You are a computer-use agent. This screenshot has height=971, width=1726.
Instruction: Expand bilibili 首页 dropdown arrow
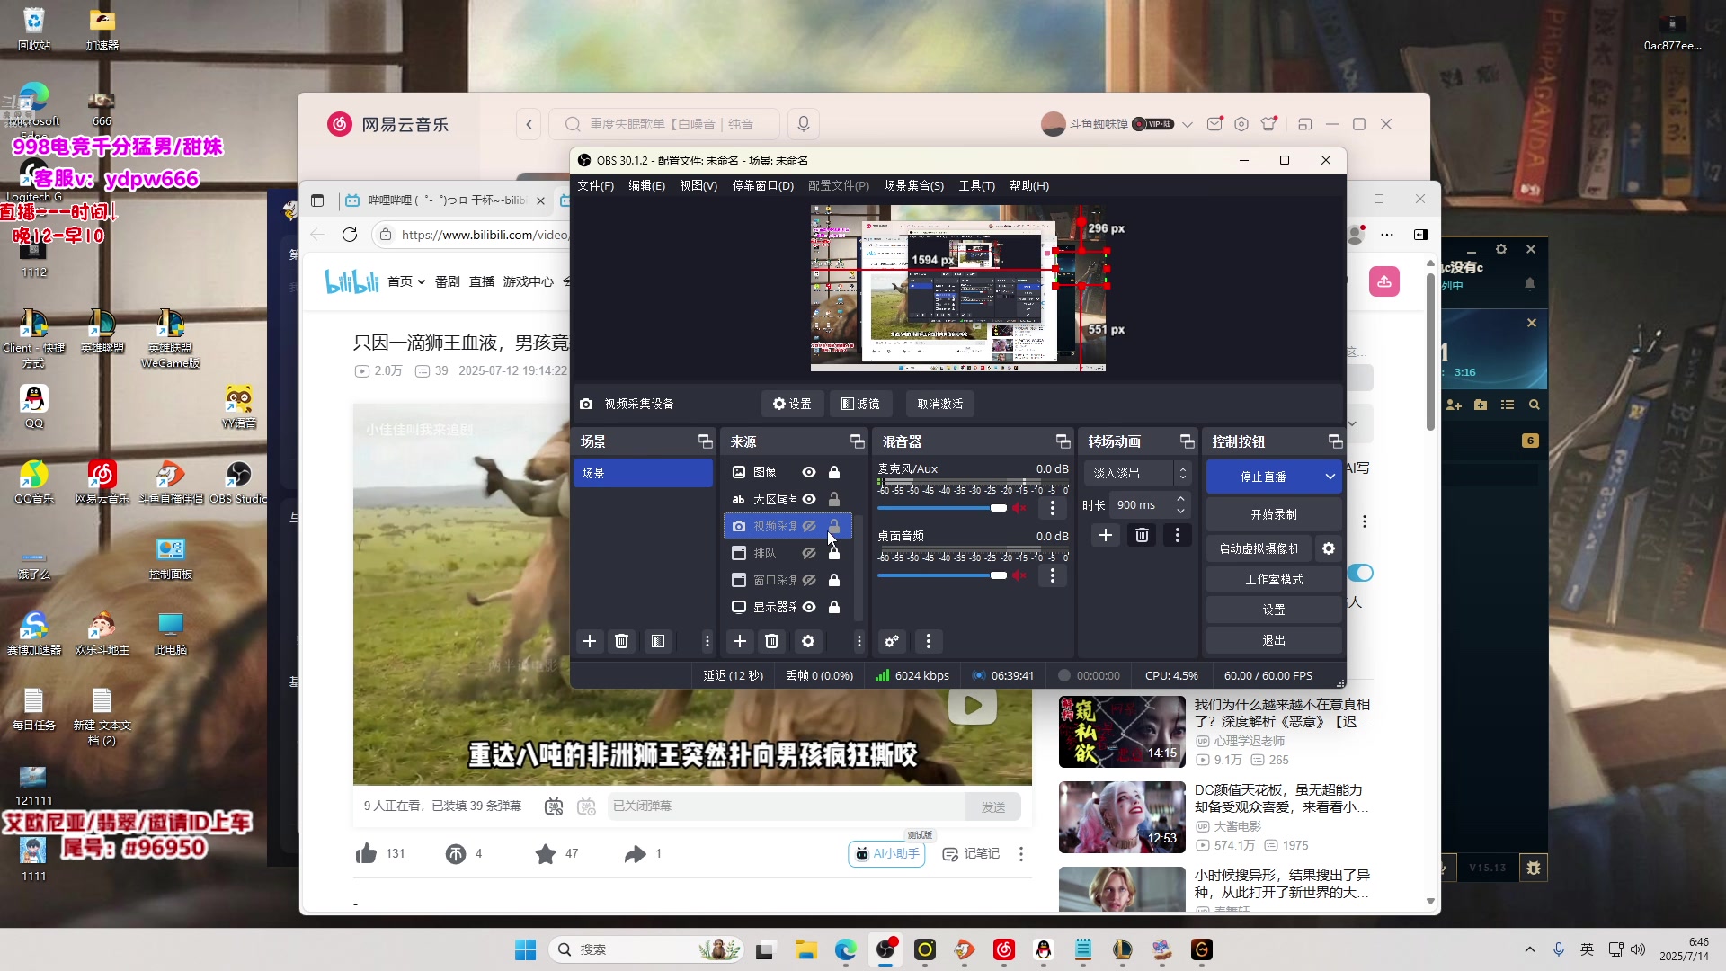(x=421, y=281)
